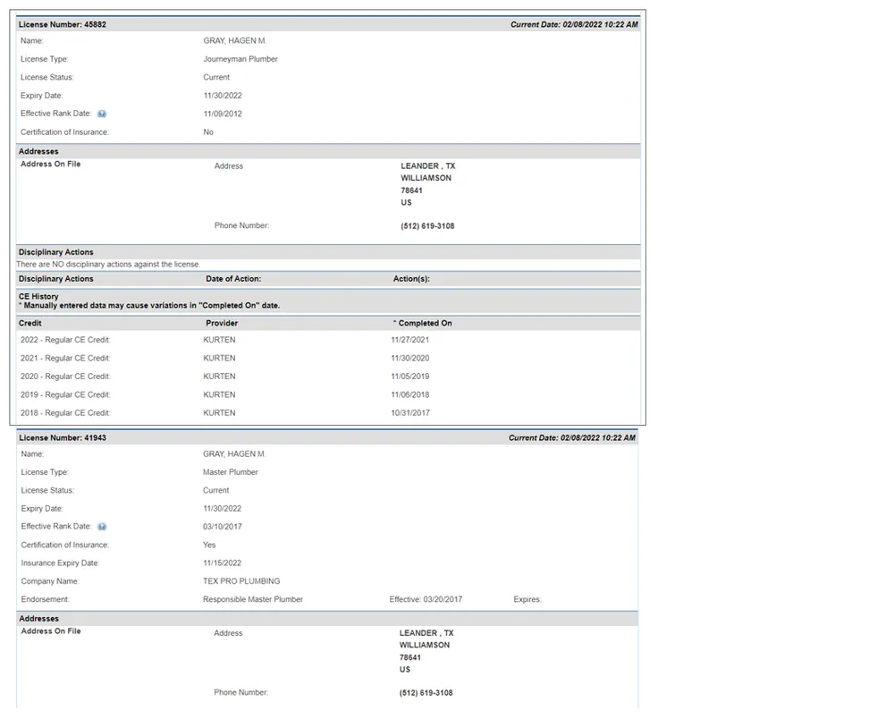This screenshot has height=719, width=894.
Task: Click the 11/30/2020 completed date
Action: [410, 359]
